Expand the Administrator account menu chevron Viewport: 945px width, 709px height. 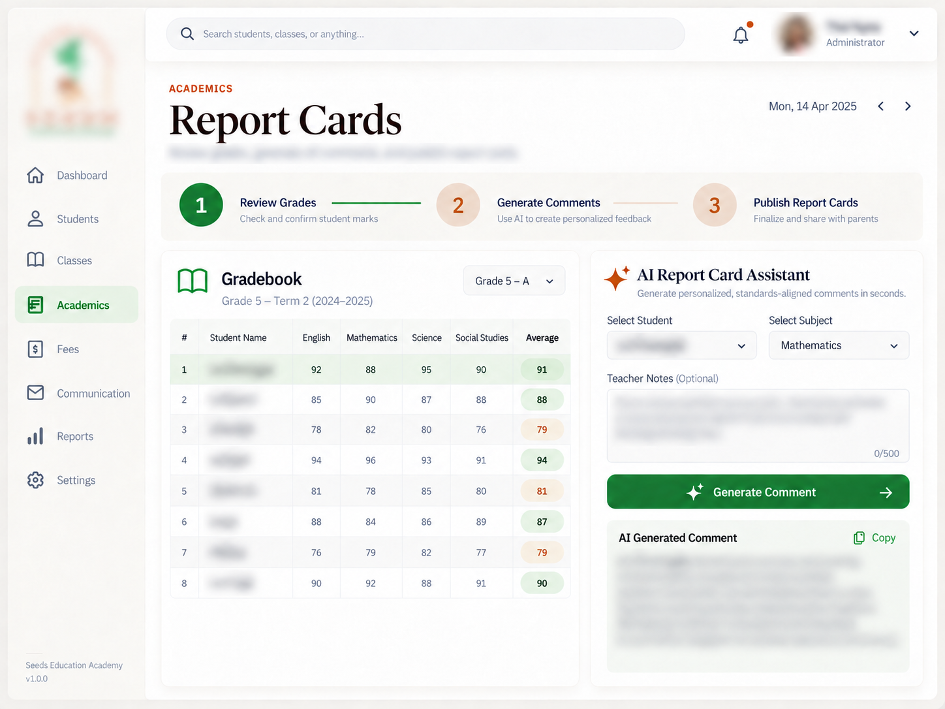point(914,34)
